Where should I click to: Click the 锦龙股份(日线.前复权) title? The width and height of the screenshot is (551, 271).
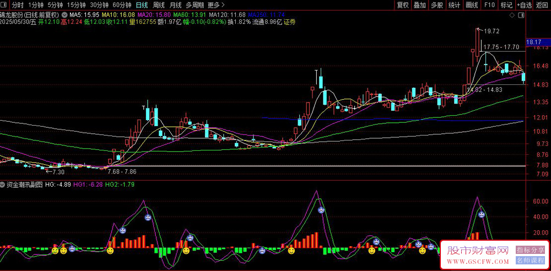tap(30, 15)
